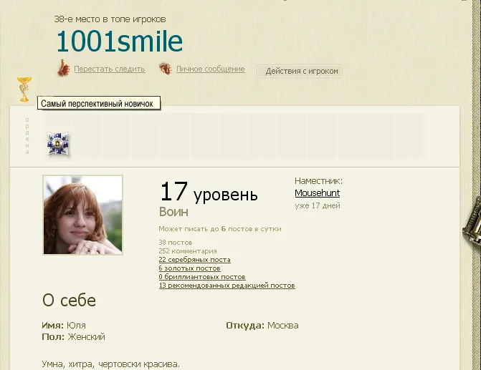
Task: Click the user's avatar photo
Action: (x=82, y=215)
